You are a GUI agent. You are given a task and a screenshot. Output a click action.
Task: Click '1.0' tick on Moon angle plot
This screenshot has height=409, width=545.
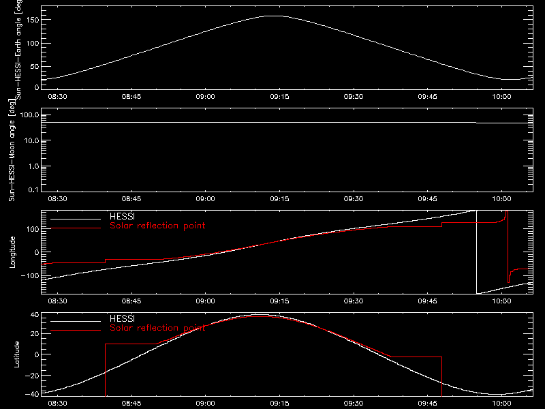coord(33,166)
